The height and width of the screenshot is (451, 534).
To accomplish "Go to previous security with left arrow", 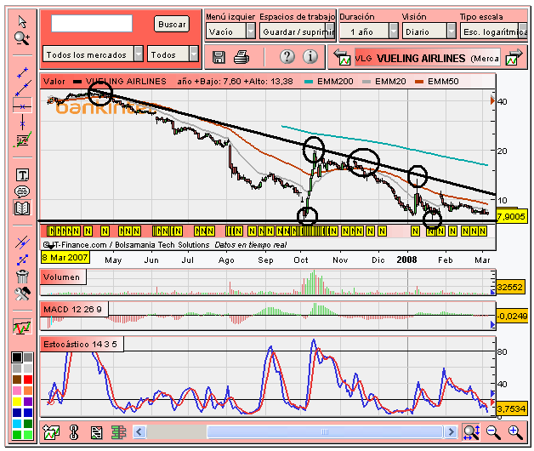I will [x=342, y=57].
